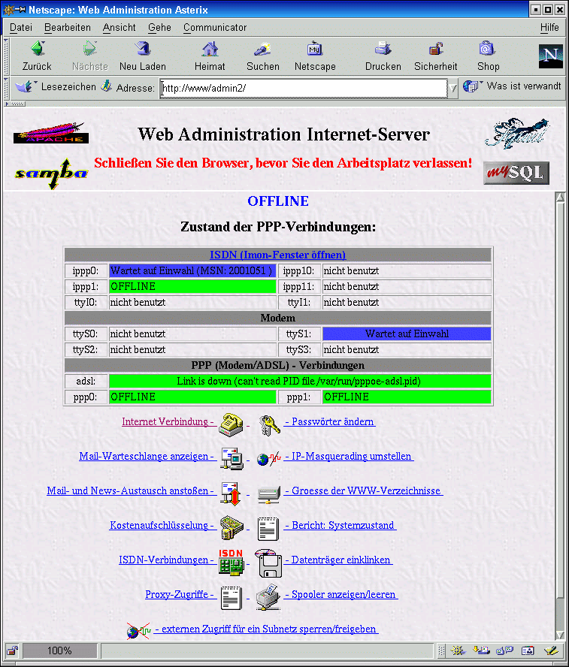The width and height of the screenshot is (569, 667).
Task: Click the Drucken printer toolbar icon
Action: click(383, 50)
